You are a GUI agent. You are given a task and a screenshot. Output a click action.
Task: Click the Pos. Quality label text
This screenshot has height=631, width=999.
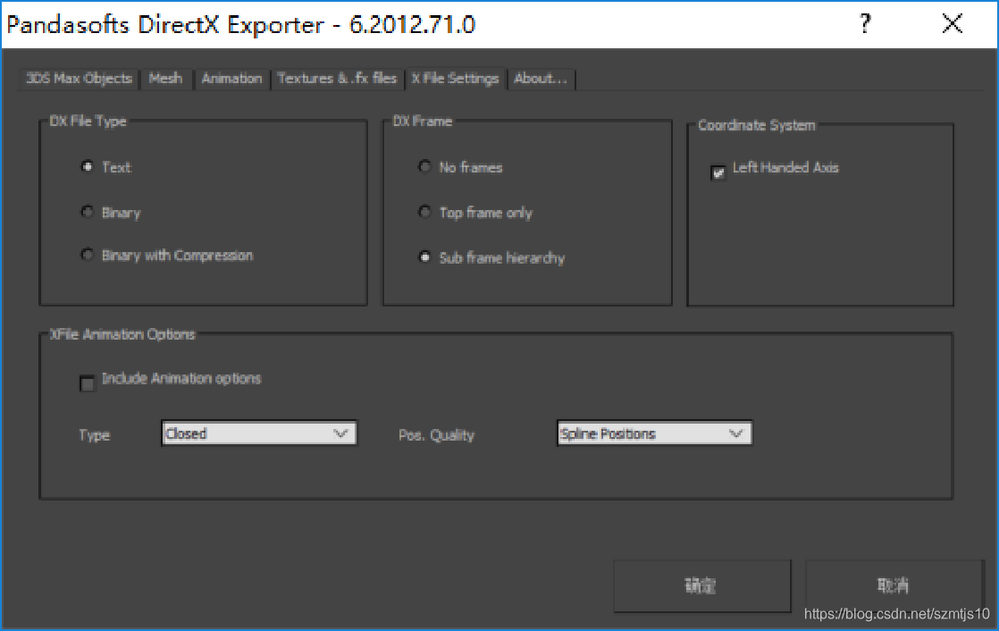436,435
